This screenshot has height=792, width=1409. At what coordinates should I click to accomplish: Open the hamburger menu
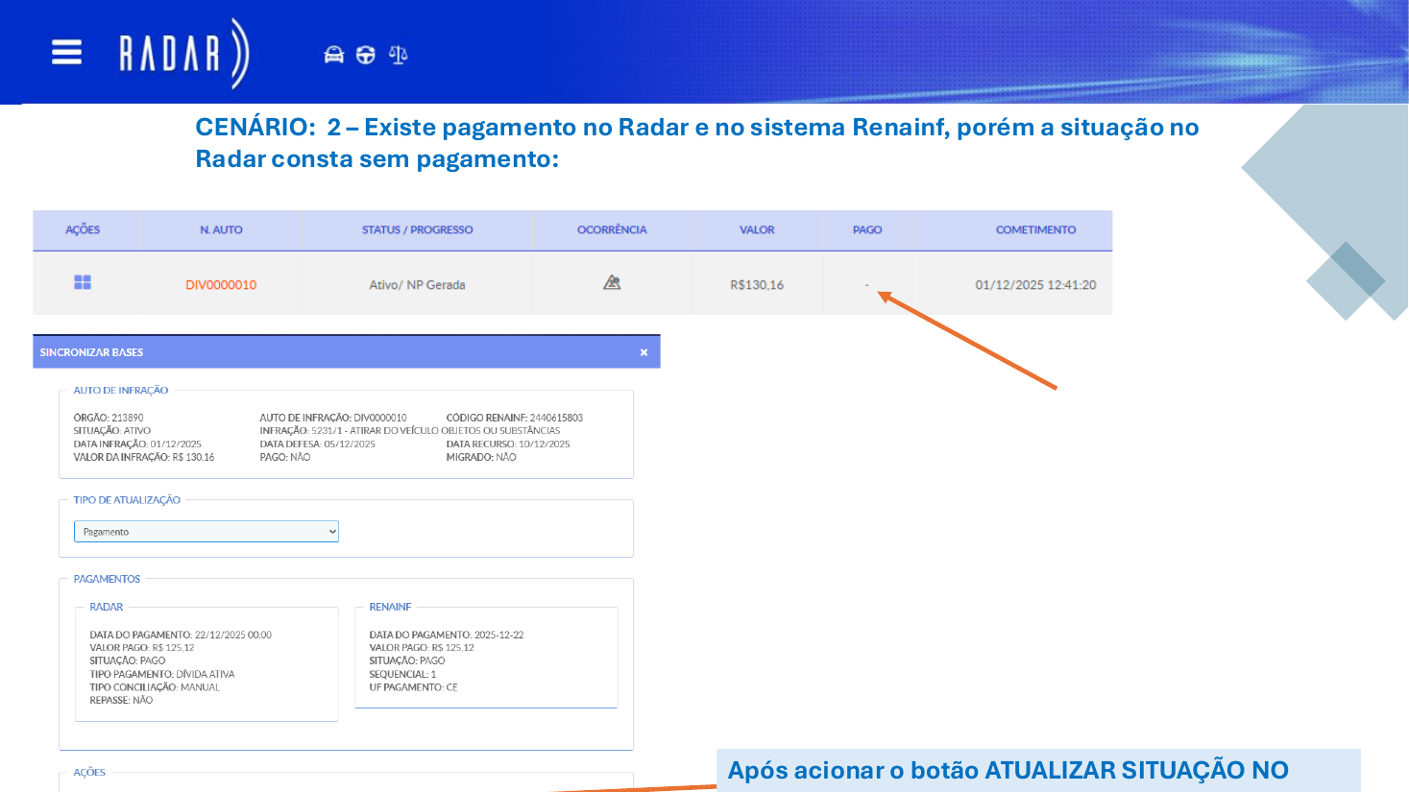(x=66, y=52)
